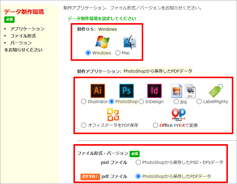
Task: Click the Office Print OP logo icon
Action: pyautogui.click(x=178, y=115)
